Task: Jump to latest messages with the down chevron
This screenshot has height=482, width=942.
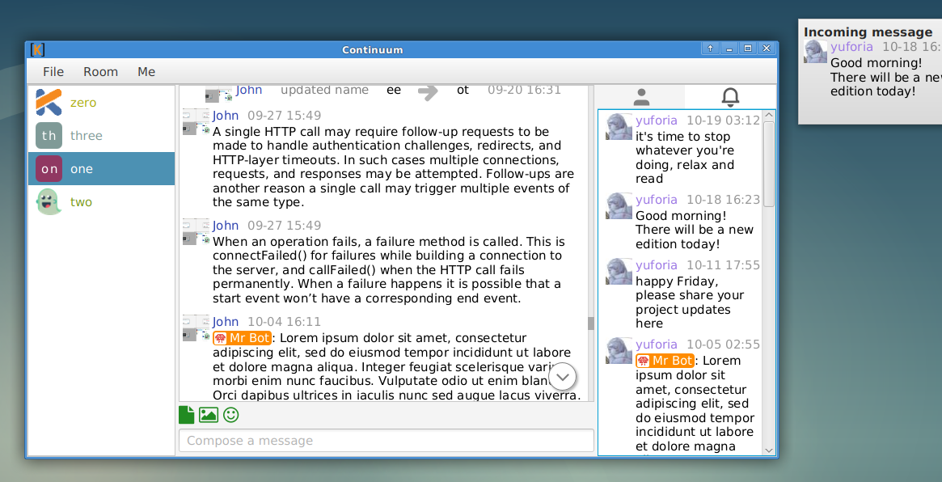Action: 562,376
